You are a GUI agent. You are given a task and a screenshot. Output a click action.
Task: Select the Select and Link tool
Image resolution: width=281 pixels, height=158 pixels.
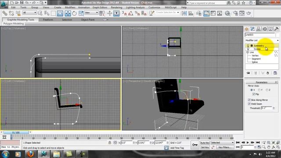5,13
